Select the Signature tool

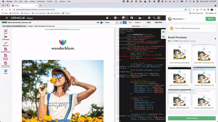(5, 44)
